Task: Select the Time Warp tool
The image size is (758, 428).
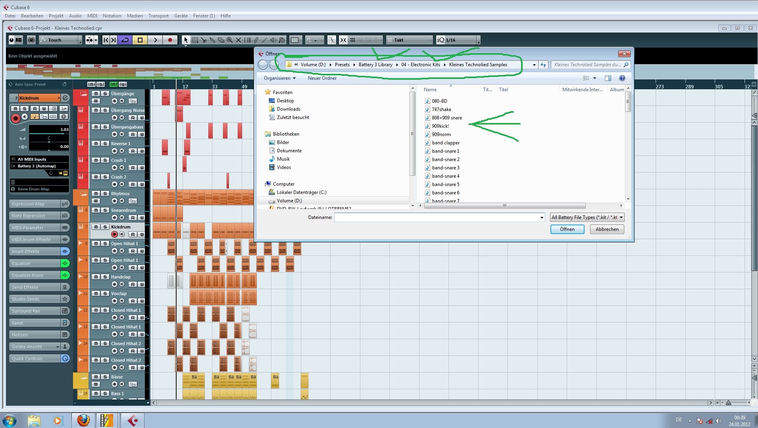Action: (x=247, y=40)
